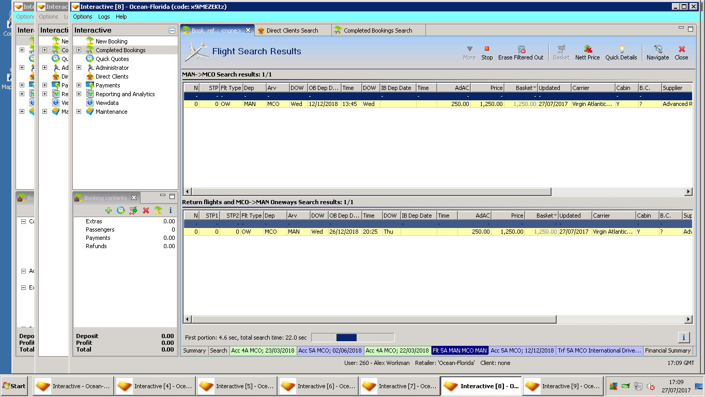Open the Summary bottom tab
The width and height of the screenshot is (705, 397).
194,350
